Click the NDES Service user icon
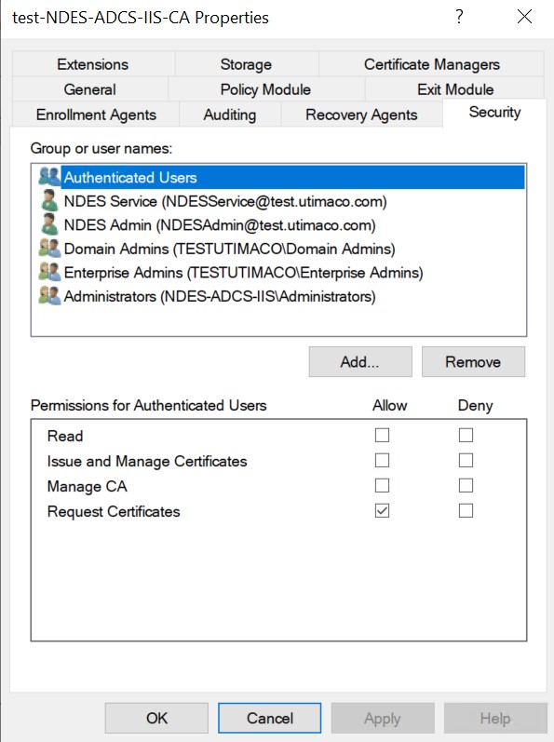Screen dimensions: 554x742 [x=49, y=201]
